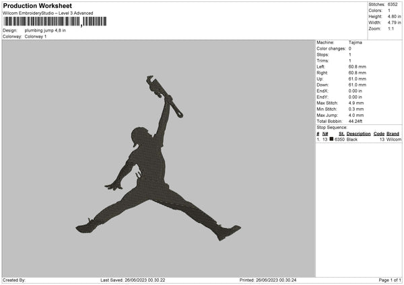The height and width of the screenshot is (285, 404).
Task: Click the 'Printed' timestamp in footer
Action: tap(268, 280)
